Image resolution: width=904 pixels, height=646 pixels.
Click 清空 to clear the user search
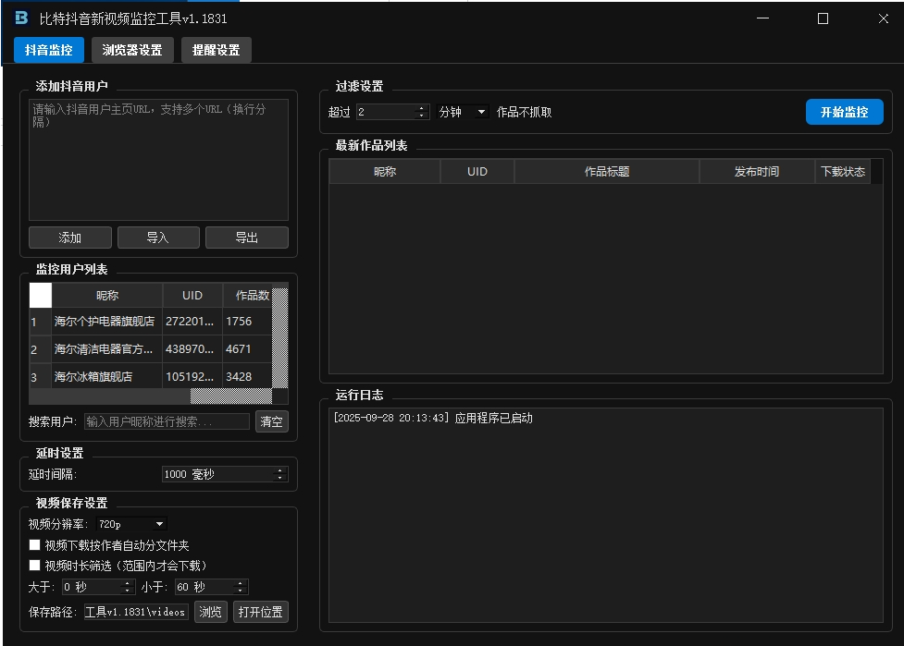[271, 421]
